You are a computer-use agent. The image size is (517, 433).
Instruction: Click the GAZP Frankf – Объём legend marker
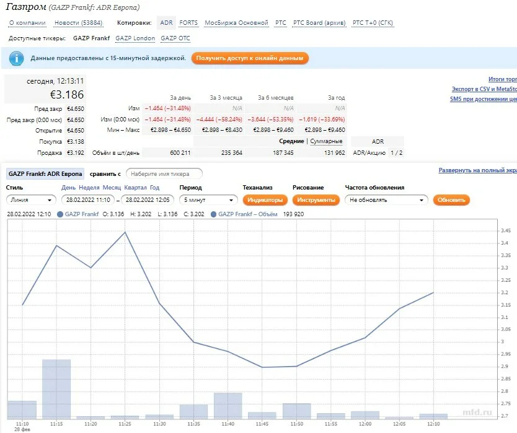point(213,214)
